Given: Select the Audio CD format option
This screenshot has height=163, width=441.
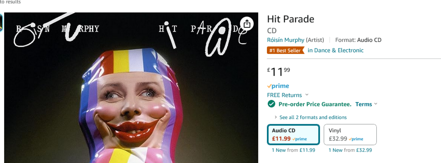Looking at the screenshot, I should 293,134.
